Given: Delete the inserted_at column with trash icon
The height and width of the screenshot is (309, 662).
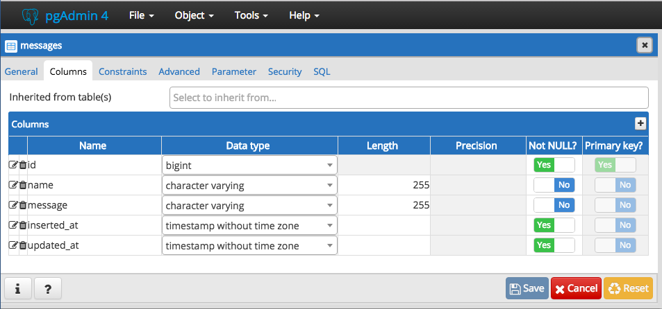Looking at the screenshot, I should click(22, 225).
